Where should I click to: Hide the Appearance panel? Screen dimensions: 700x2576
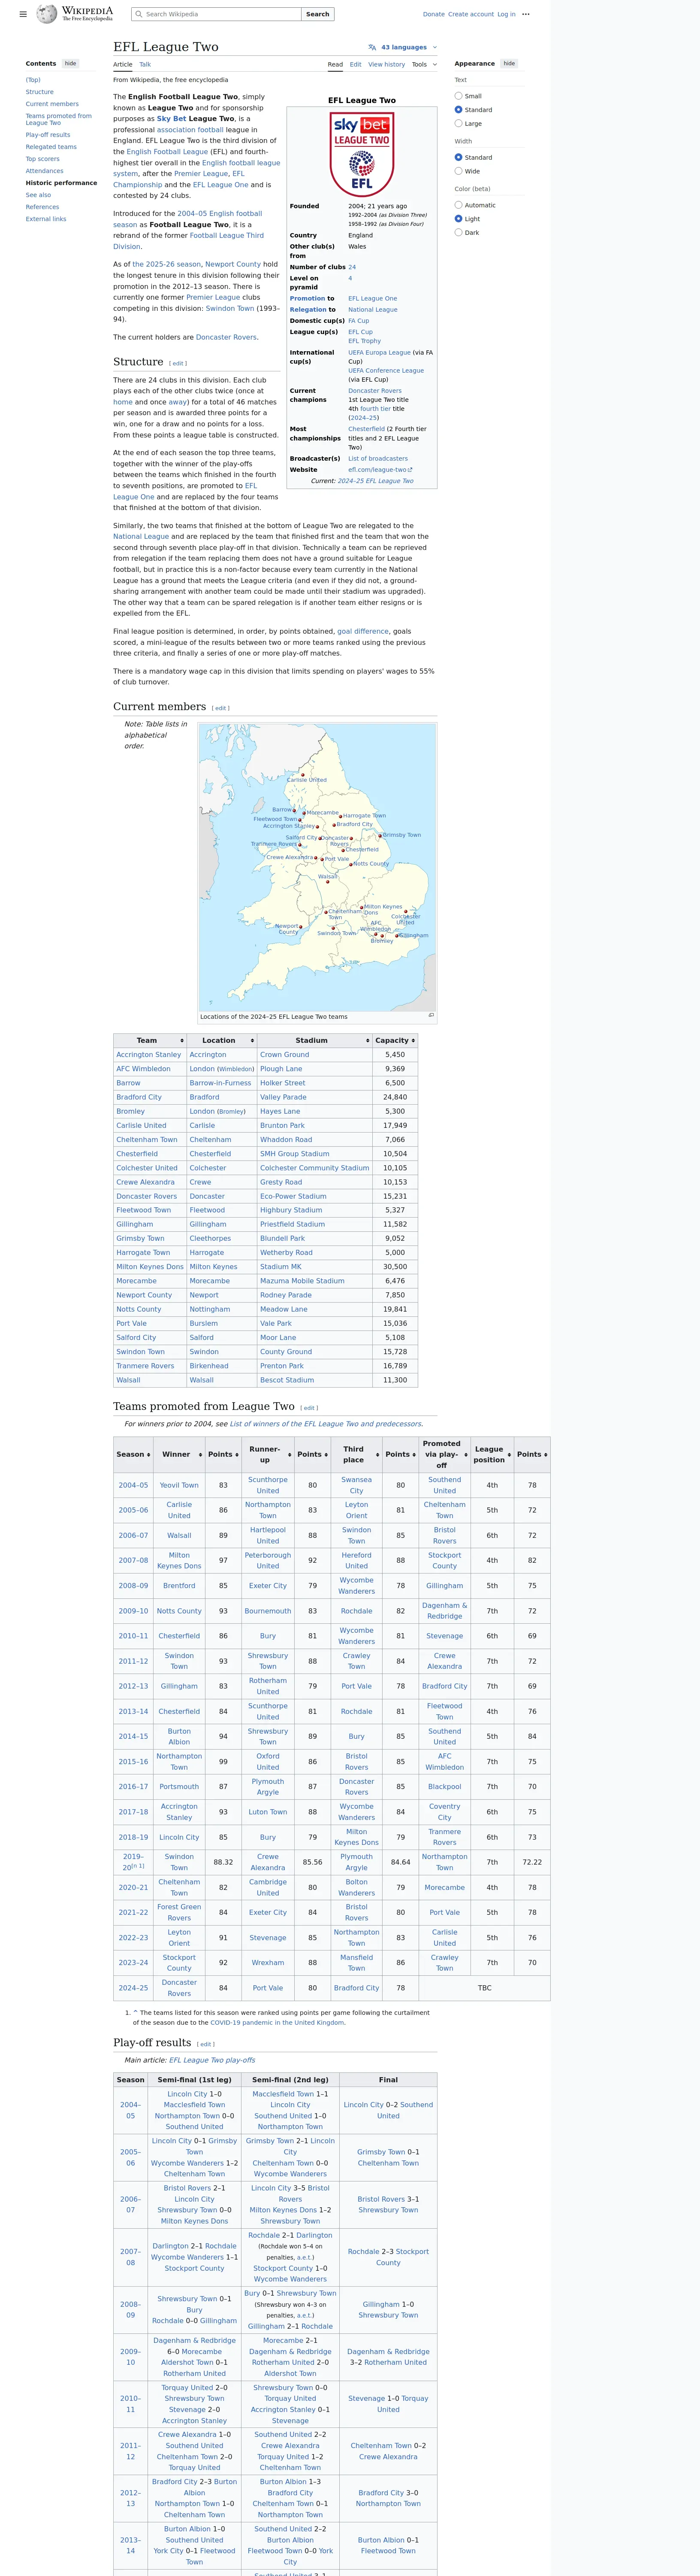(509, 63)
